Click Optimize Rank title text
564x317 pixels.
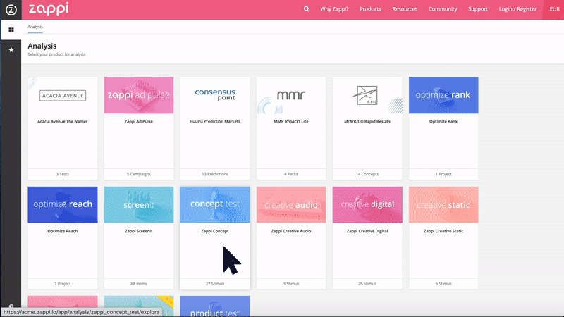click(443, 121)
